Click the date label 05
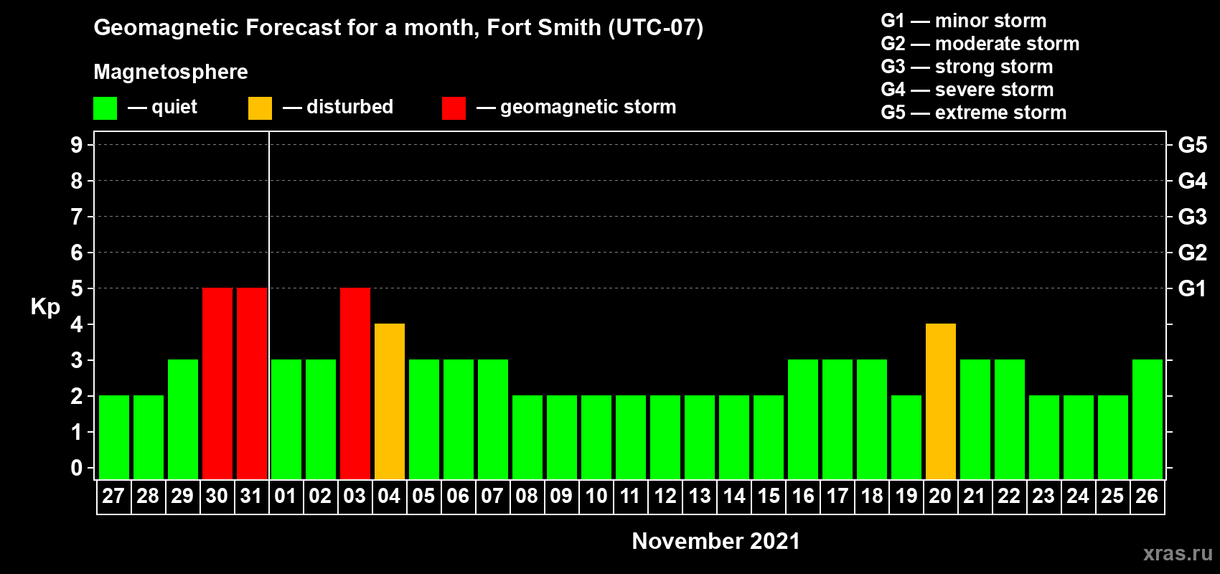 (x=423, y=496)
